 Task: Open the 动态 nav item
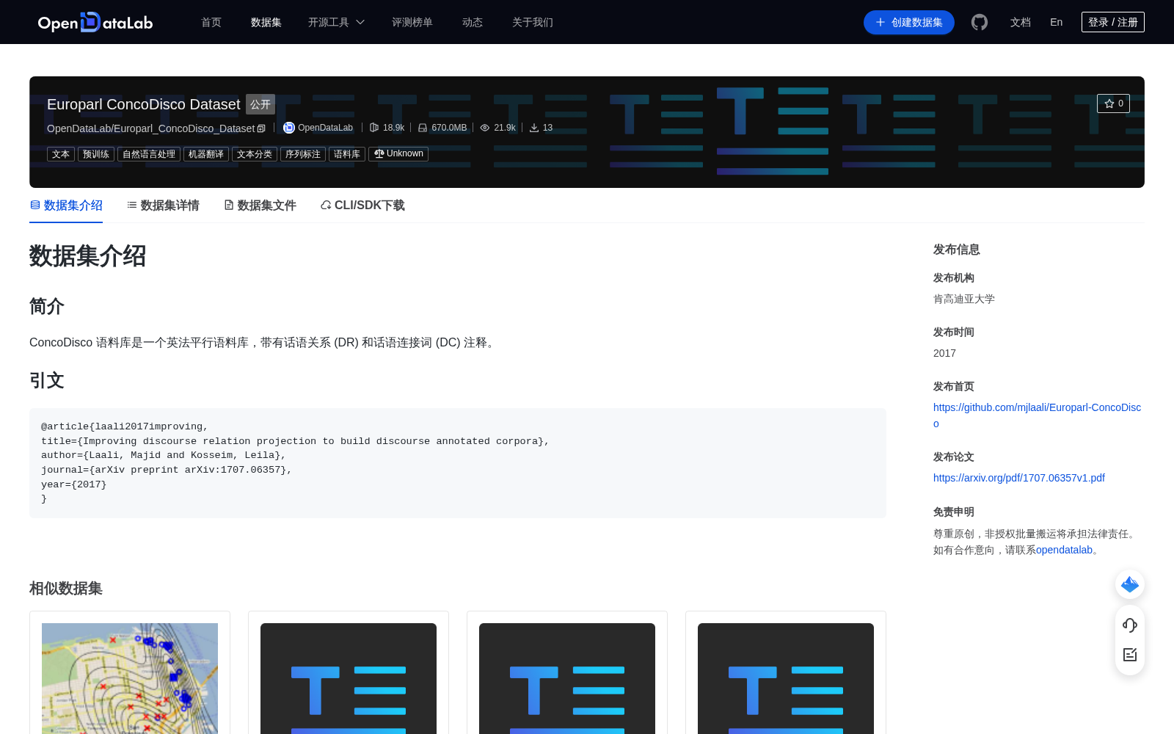[473, 22]
